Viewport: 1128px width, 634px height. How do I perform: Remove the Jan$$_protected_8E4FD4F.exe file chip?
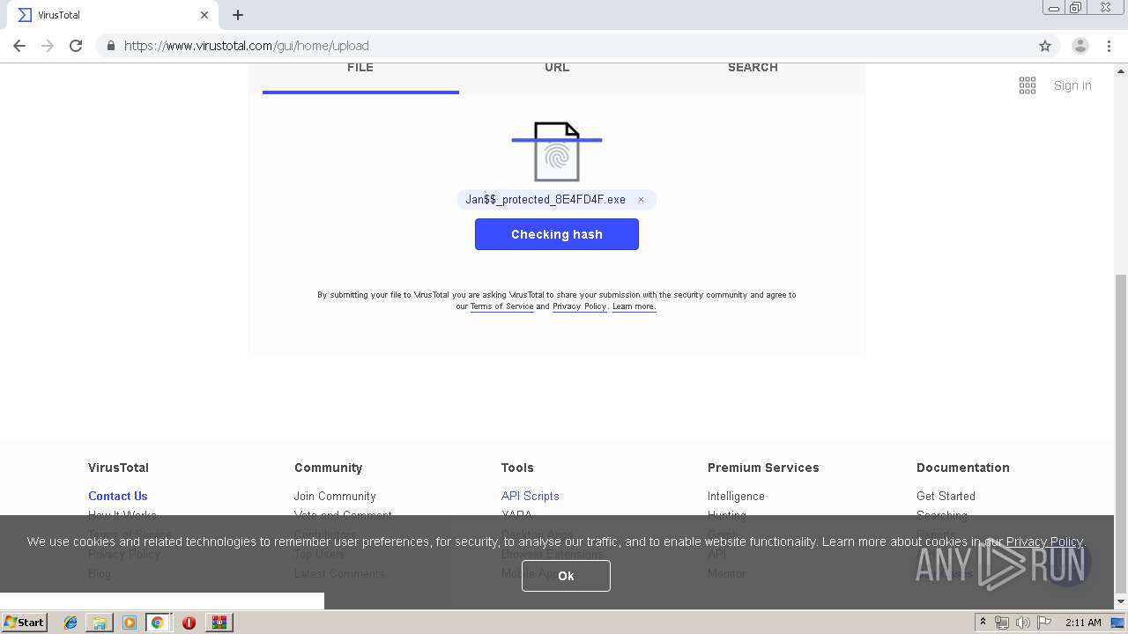641,200
